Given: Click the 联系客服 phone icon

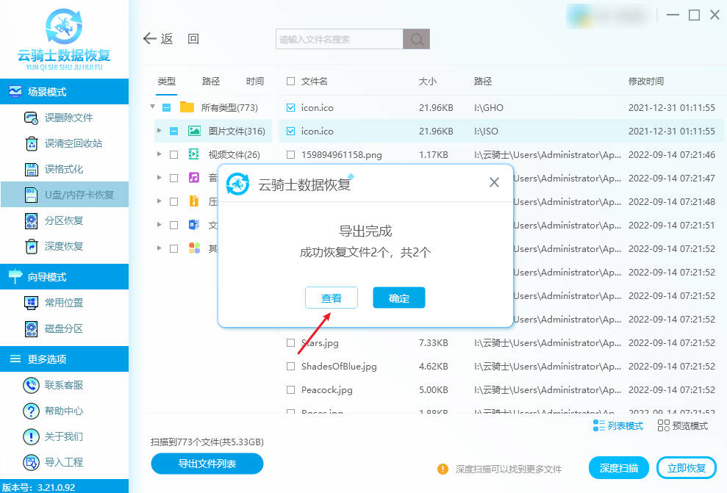Looking at the screenshot, I should [31, 386].
